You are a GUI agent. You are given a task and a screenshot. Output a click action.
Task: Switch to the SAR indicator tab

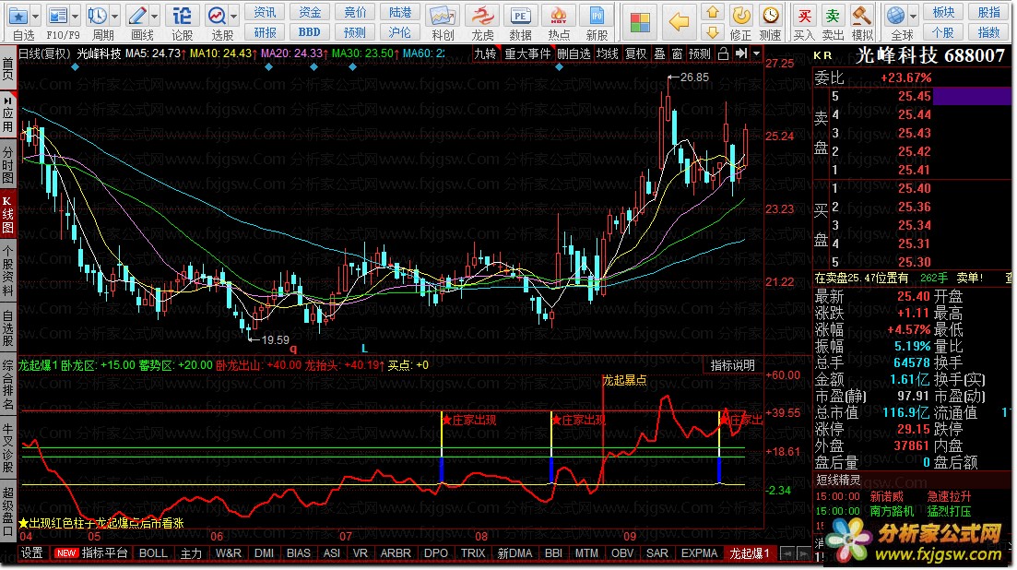pos(657,553)
